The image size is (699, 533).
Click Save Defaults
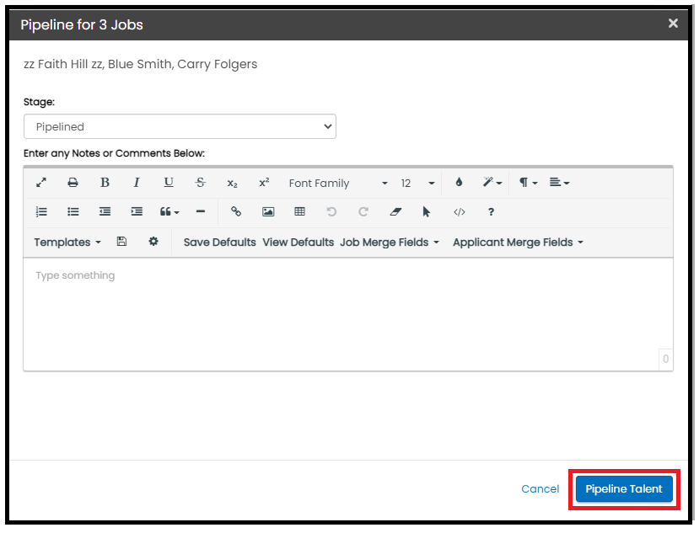[x=220, y=243]
